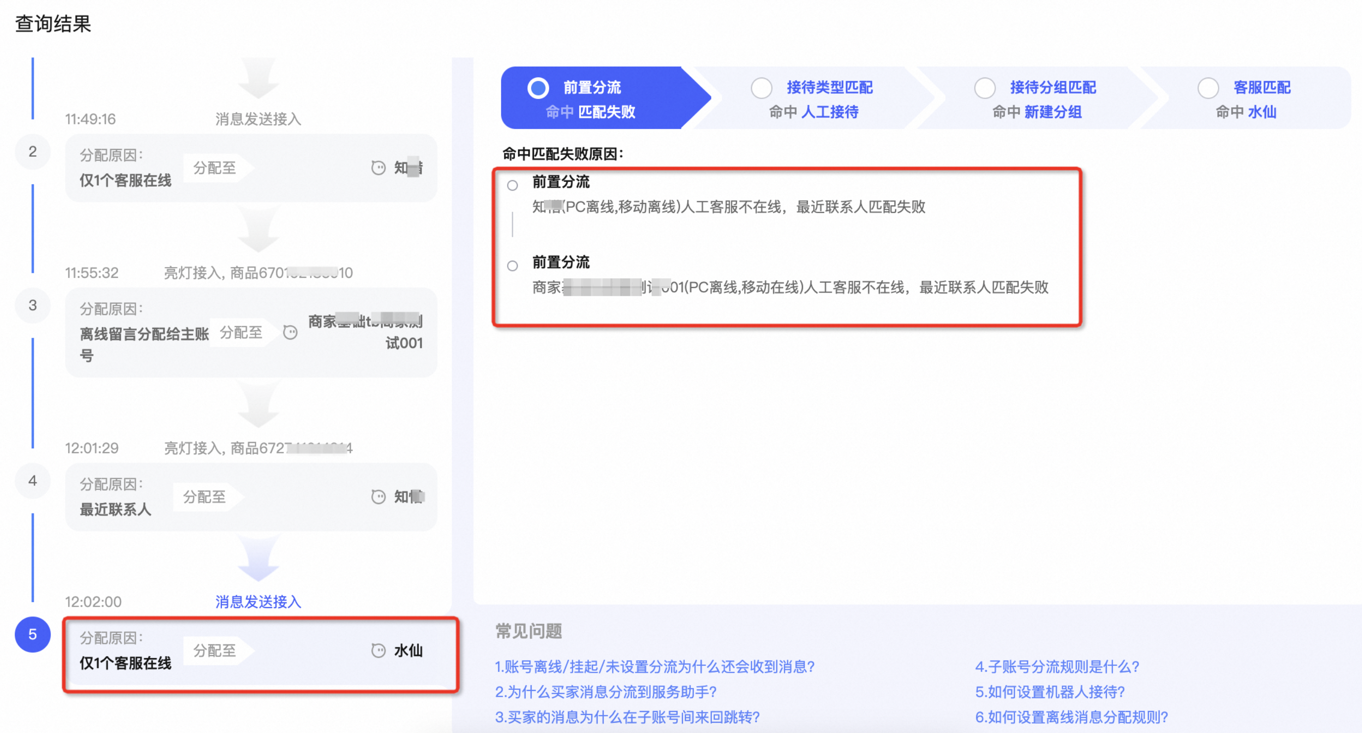Open the 离线留言分配给主账号 allocation card

(251, 333)
